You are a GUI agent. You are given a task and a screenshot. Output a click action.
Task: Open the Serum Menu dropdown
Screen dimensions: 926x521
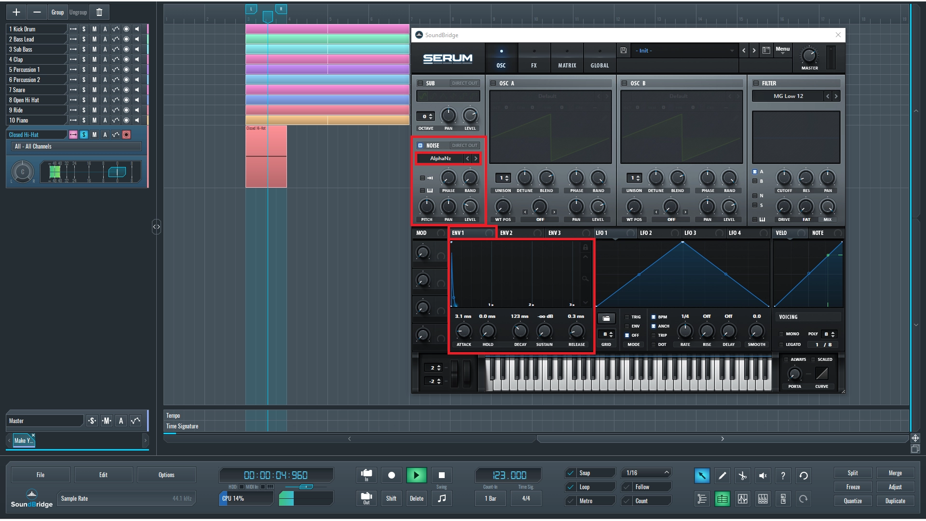782,50
